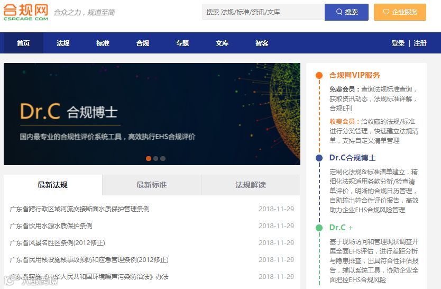Click the 登录 login link
Screen dimensions: 441x289
coord(398,43)
